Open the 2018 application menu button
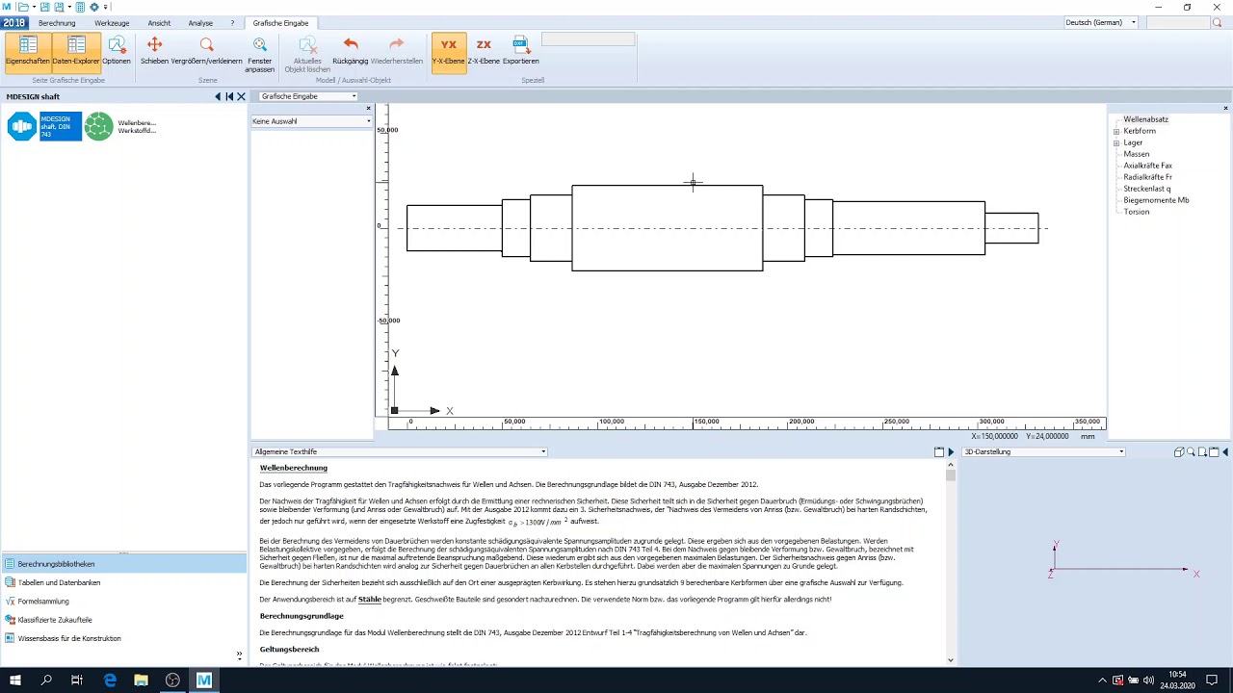The image size is (1233, 693). [14, 23]
